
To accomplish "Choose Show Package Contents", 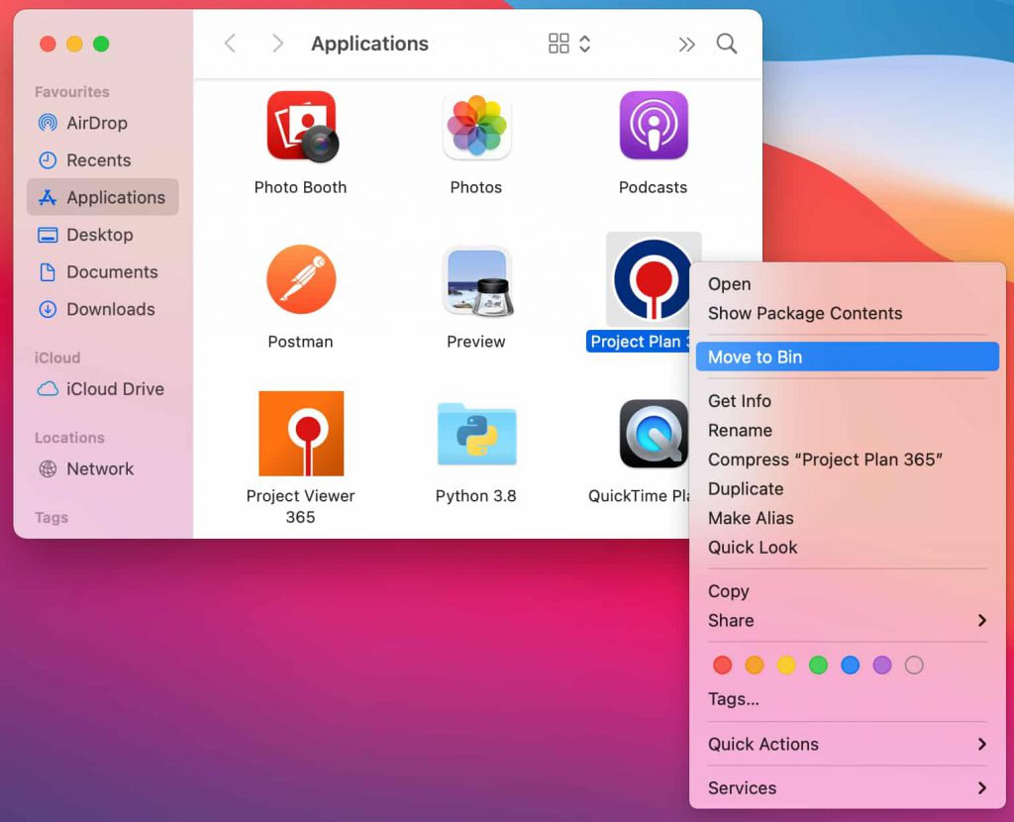I will point(848,313).
